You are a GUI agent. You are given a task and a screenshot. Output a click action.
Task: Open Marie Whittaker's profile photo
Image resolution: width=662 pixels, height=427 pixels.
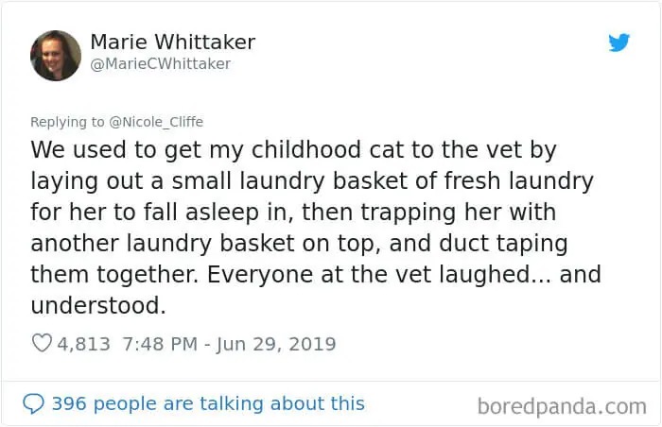(x=56, y=56)
